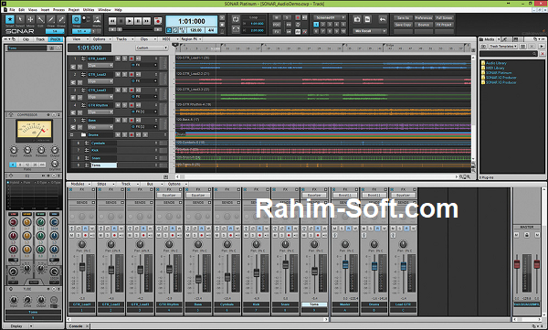Open the Screenset name dropdown
Viewport: 548px width, 330px height.
329,17
